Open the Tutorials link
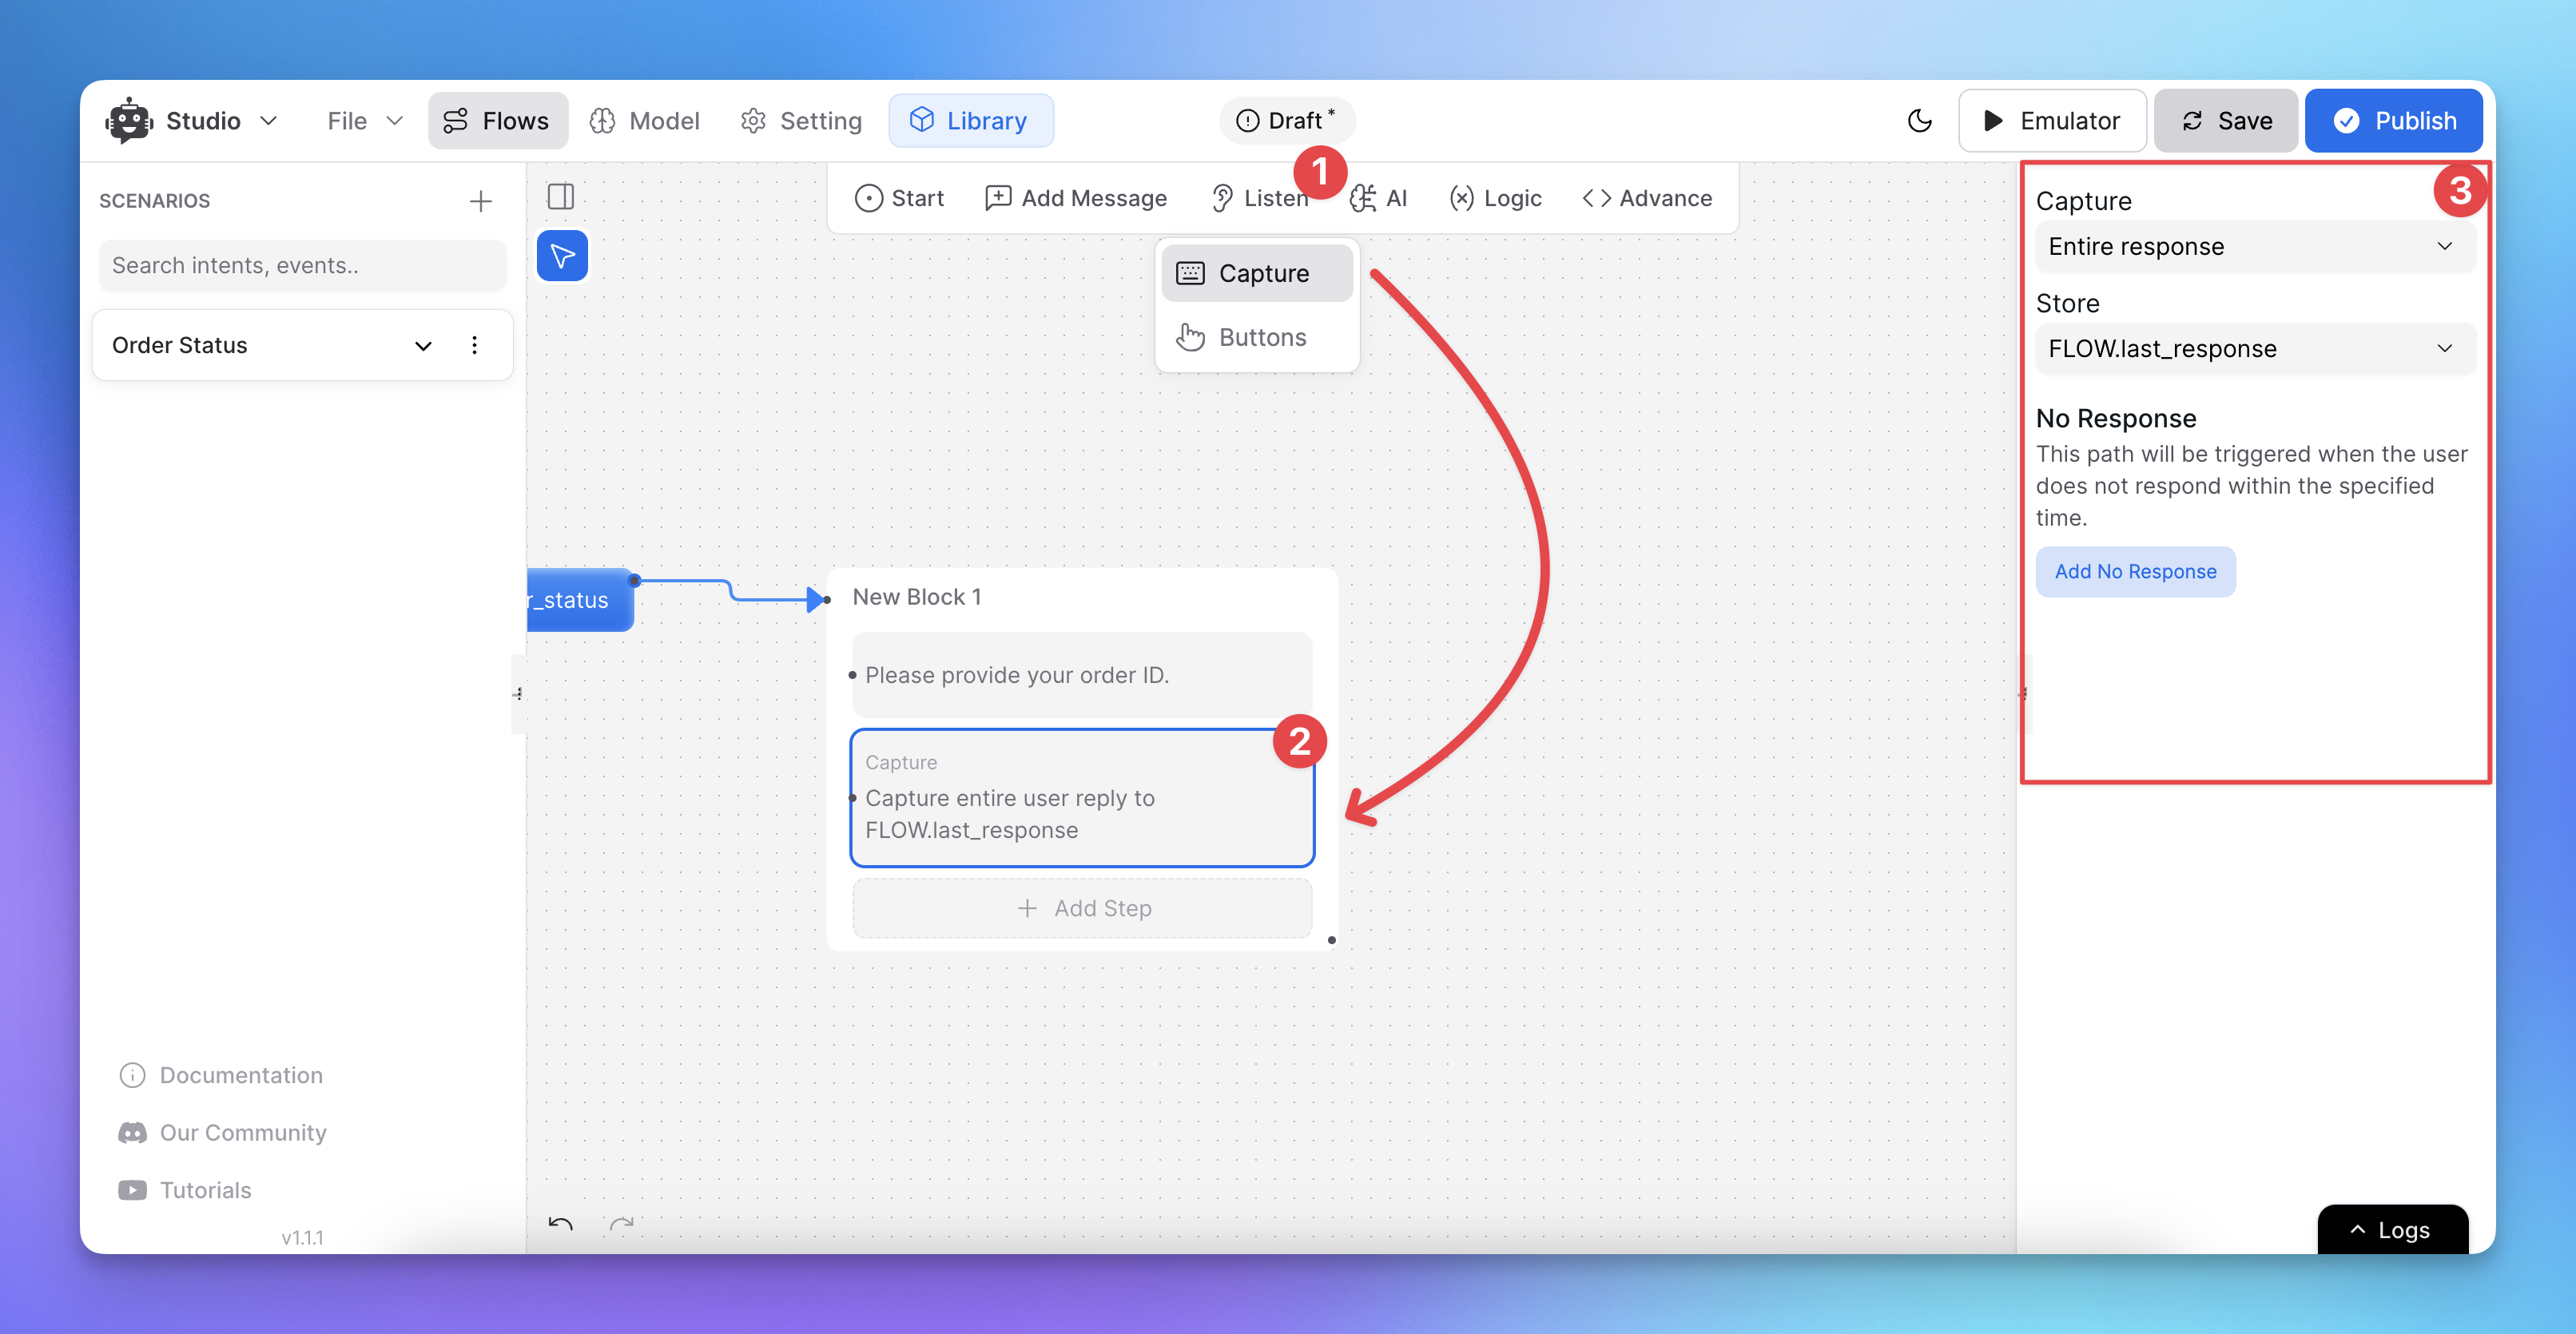Screen dimensions: 2576x1334 (x=185, y=1190)
